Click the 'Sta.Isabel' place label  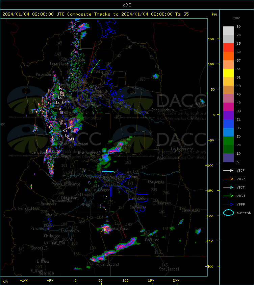click(169, 269)
